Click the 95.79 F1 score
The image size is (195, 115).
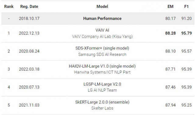click(x=186, y=33)
